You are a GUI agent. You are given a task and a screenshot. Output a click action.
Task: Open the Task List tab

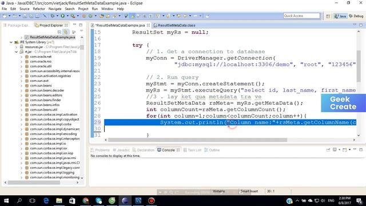tap(192, 150)
